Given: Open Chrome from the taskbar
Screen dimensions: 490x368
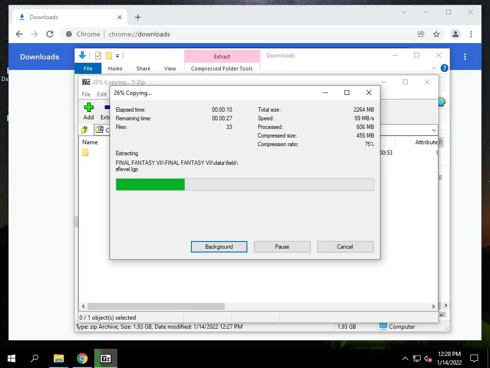Looking at the screenshot, I should (82, 358).
